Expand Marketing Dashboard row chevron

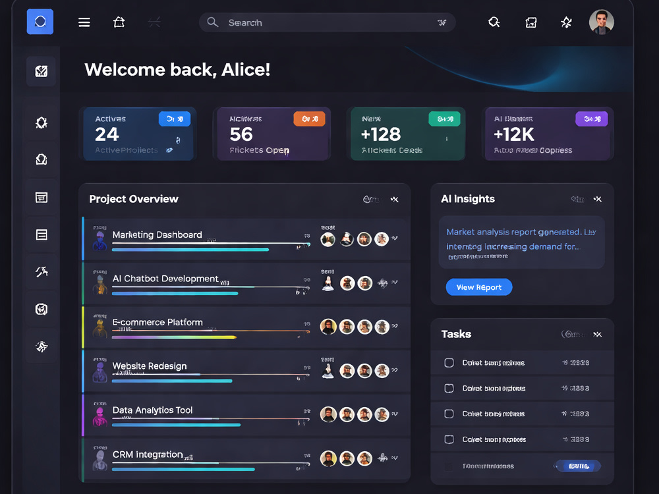pyautogui.click(x=395, y=238)
